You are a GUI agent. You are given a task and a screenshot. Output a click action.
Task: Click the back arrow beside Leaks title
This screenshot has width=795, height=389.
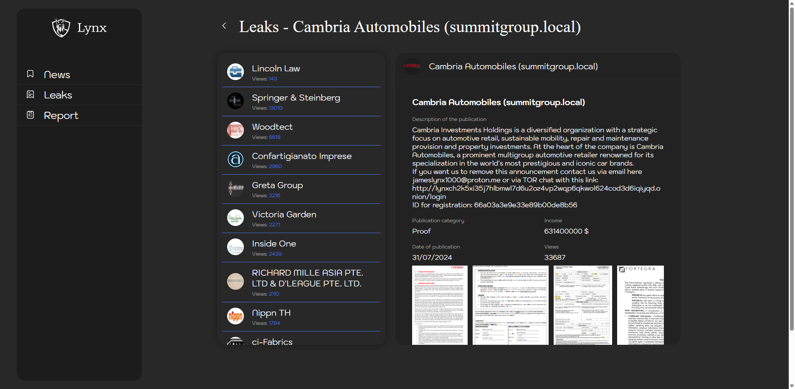(x=224, y=26)
